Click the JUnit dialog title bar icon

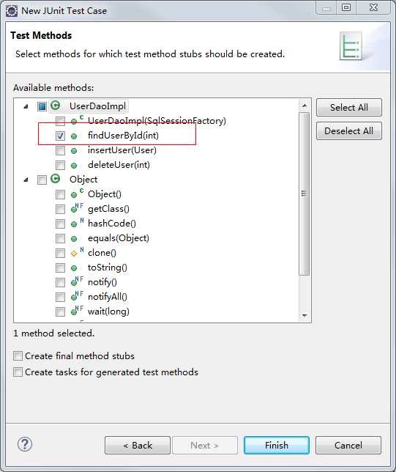[x=12, y=11]
